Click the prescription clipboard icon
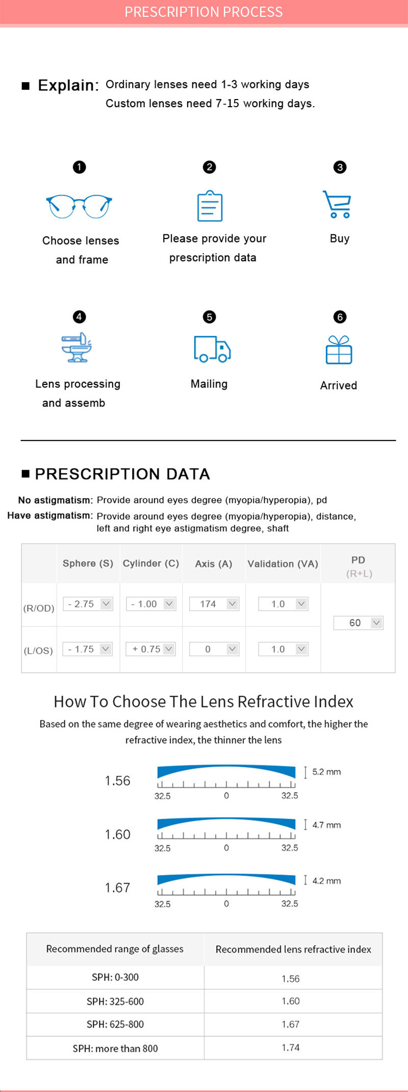 [210, 206]
